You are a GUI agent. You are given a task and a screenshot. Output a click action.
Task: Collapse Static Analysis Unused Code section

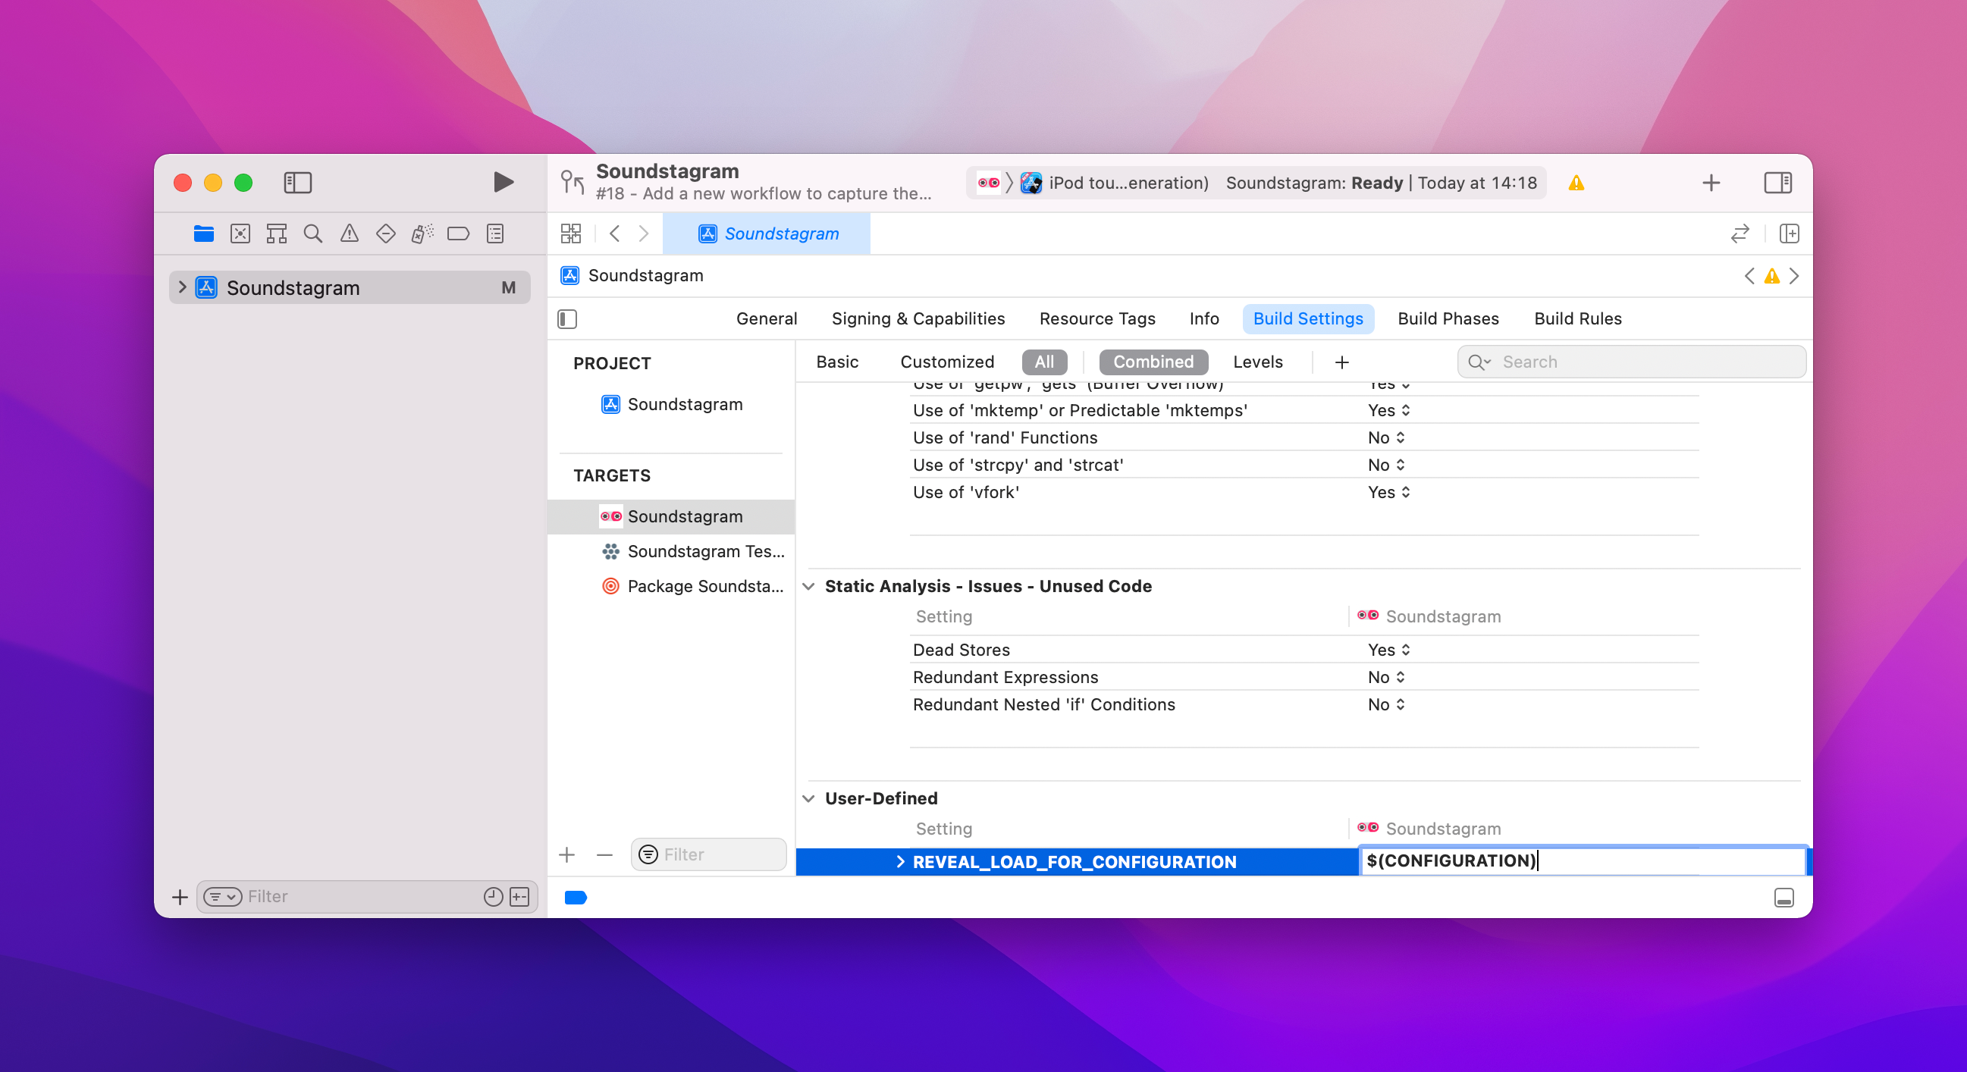[x=808, y=586]
